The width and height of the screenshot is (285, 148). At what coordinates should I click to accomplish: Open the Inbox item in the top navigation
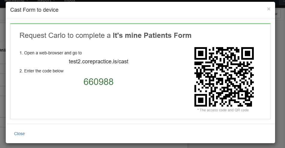(x=70, y=1)
